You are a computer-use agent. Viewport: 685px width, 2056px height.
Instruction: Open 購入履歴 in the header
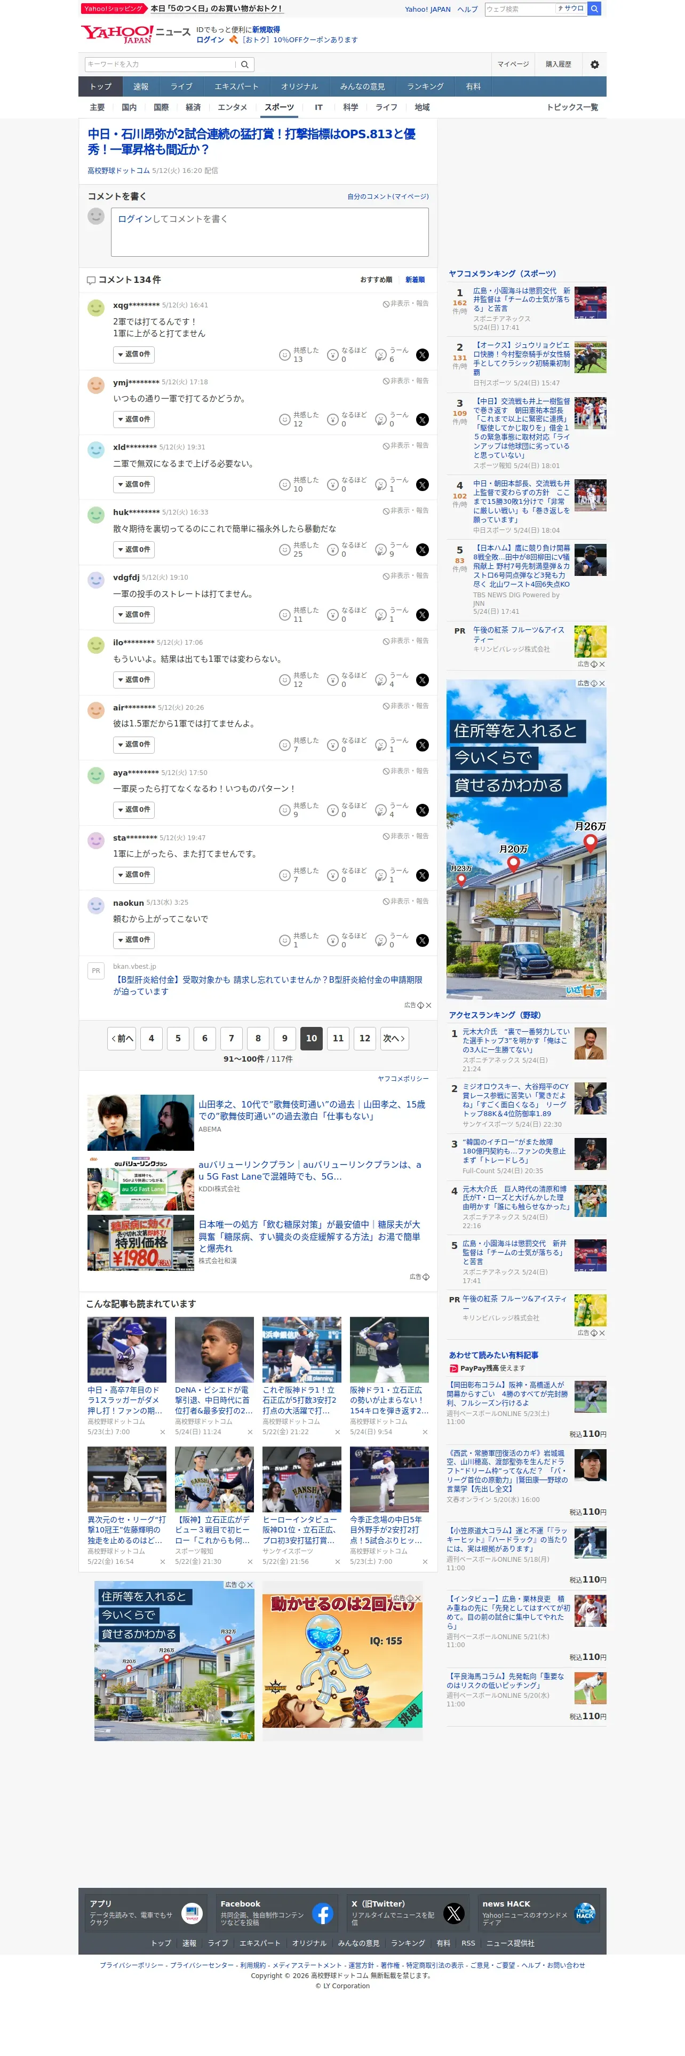point(558,65)
